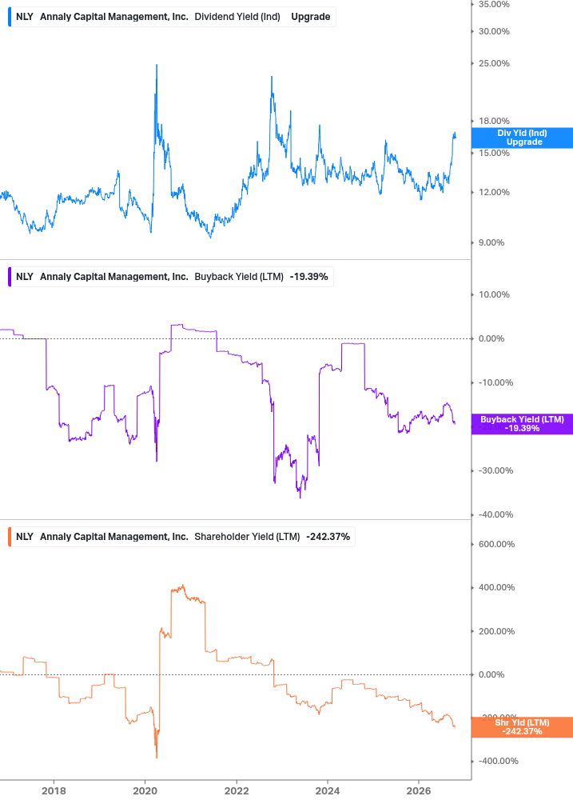
Task: Click the 25.00% axis label
Action: pos(494,63)
